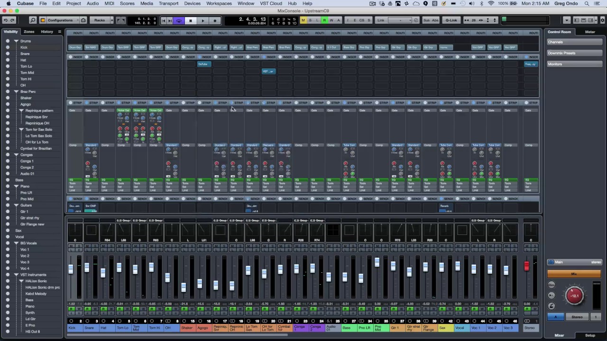Click the Record transport button
The height and width of the screenshot is (341, 607).
[x=215, y=20]
